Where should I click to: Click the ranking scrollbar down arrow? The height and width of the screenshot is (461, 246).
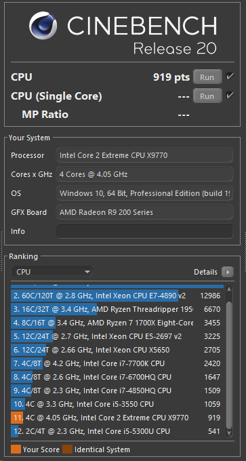[x=228, y=433]
